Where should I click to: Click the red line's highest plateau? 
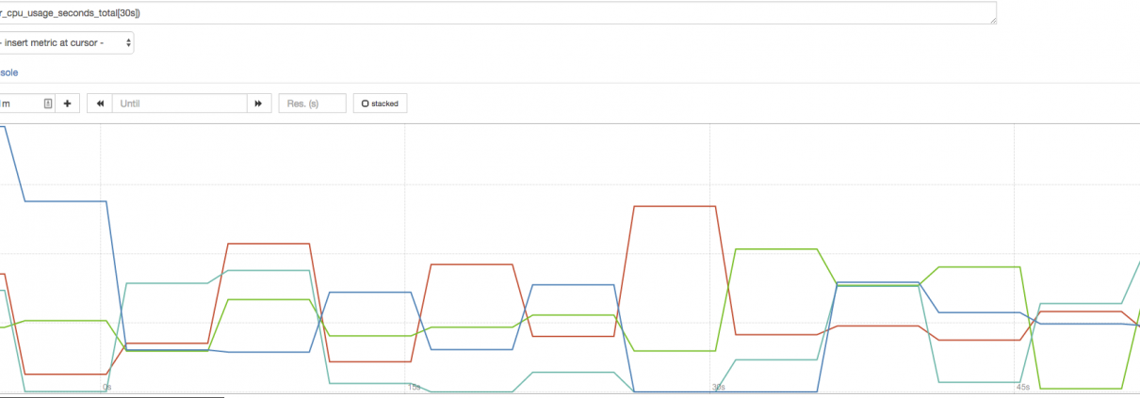point(674,205)
